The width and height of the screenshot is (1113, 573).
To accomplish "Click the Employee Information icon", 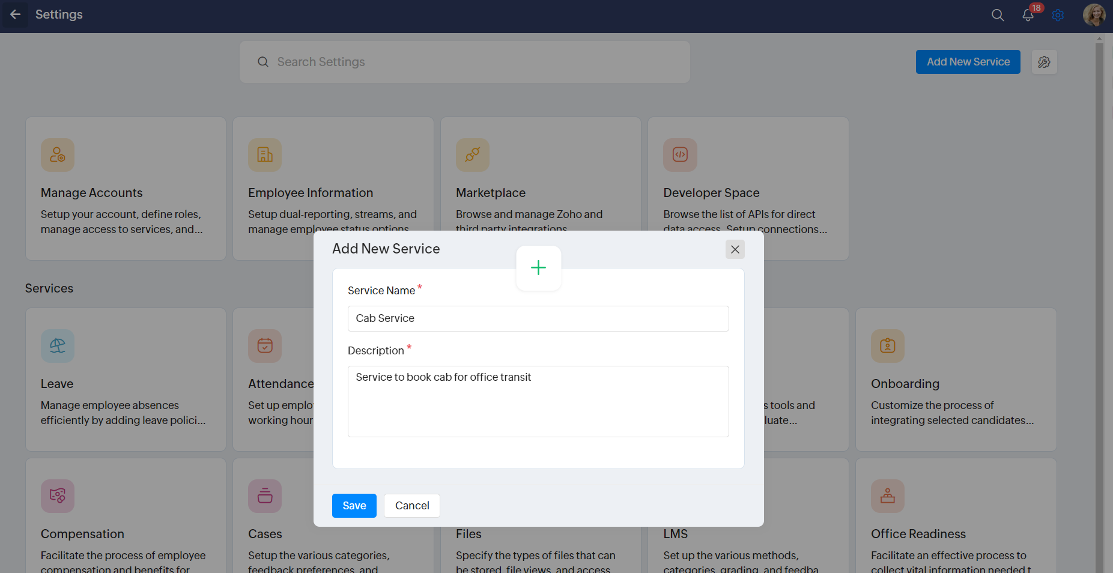I will [265, 155].
